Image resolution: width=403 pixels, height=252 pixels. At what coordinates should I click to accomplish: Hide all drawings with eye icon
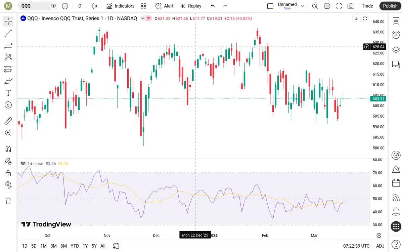[x=8, y=184]
